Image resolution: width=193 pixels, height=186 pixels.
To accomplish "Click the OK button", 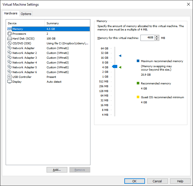I will 135,181.
